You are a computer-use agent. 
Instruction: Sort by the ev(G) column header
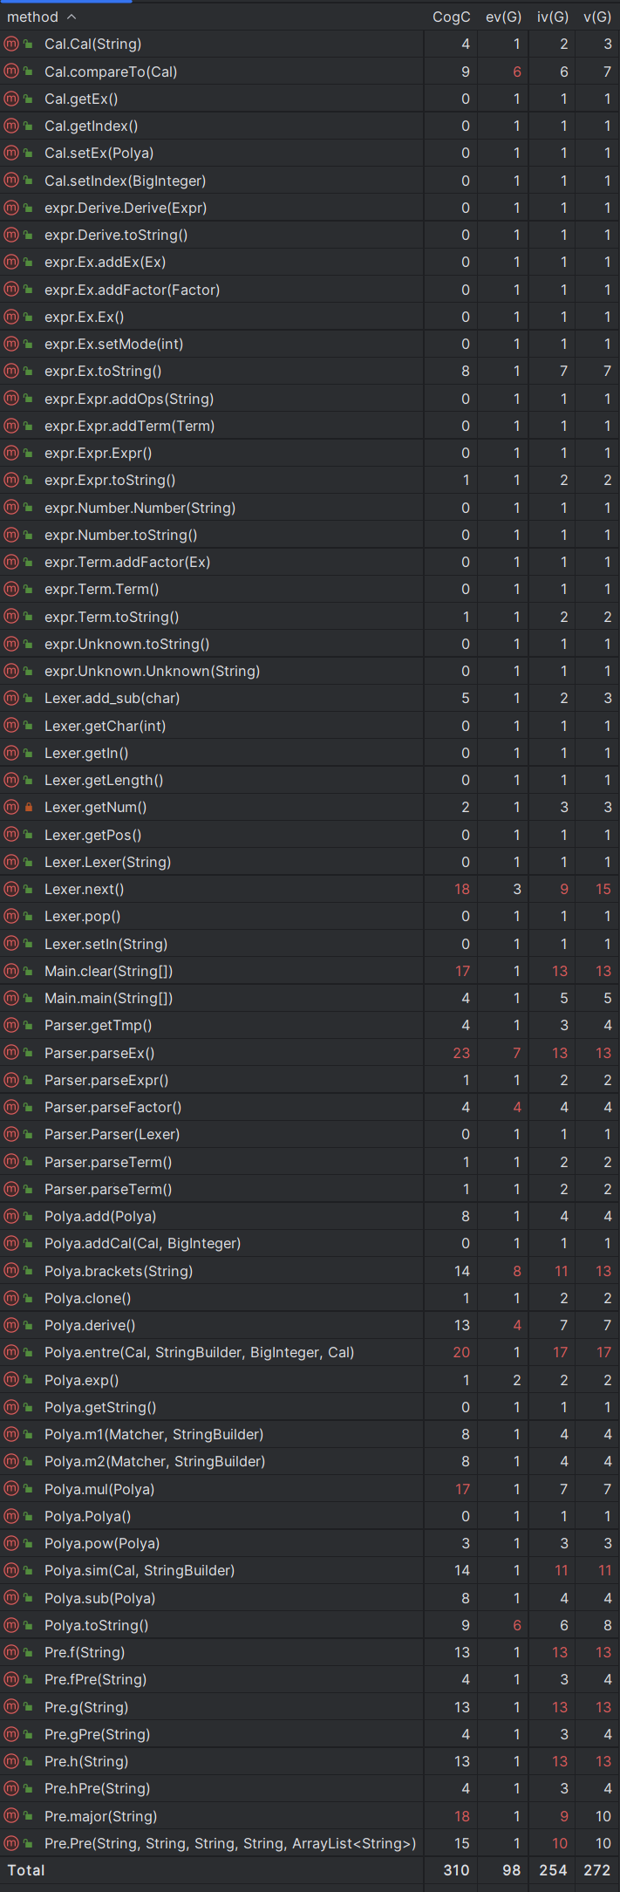[x=502, y=17]
